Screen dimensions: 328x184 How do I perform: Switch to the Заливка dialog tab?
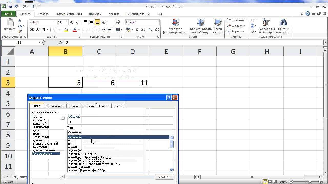(x=104, y=106)
